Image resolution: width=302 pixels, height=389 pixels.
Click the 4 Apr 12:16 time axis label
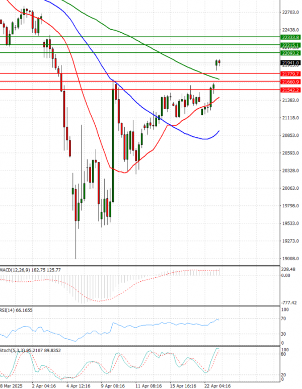tap(78, 386)
